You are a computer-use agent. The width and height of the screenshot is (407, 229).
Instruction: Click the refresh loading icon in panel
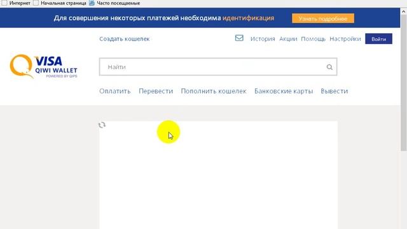coord(102,125)
